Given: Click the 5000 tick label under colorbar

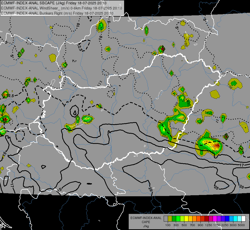Looking at the screenshot, I should (241, 225).
